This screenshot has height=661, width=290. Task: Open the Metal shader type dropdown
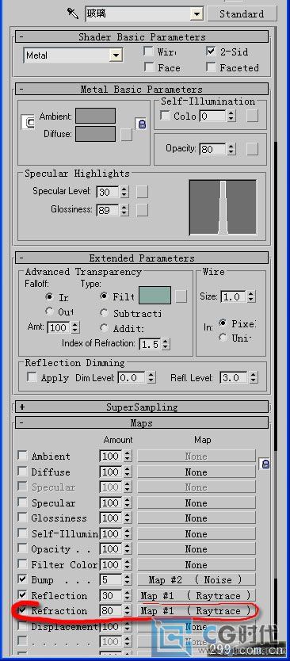[x=116, y=55]
